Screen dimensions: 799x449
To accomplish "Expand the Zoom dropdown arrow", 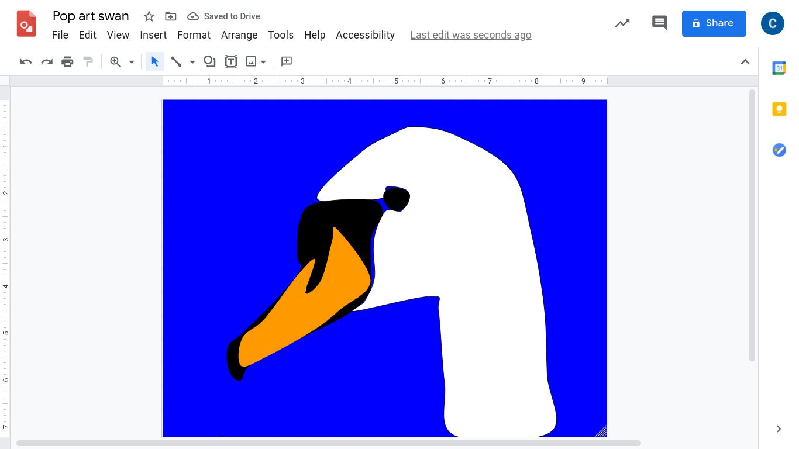I will pos(132,62).
